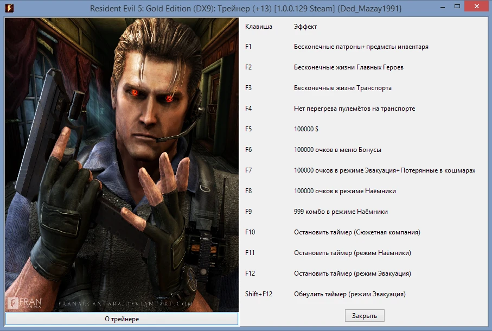Click the Wesker artwork image panel

pos(119,163)
